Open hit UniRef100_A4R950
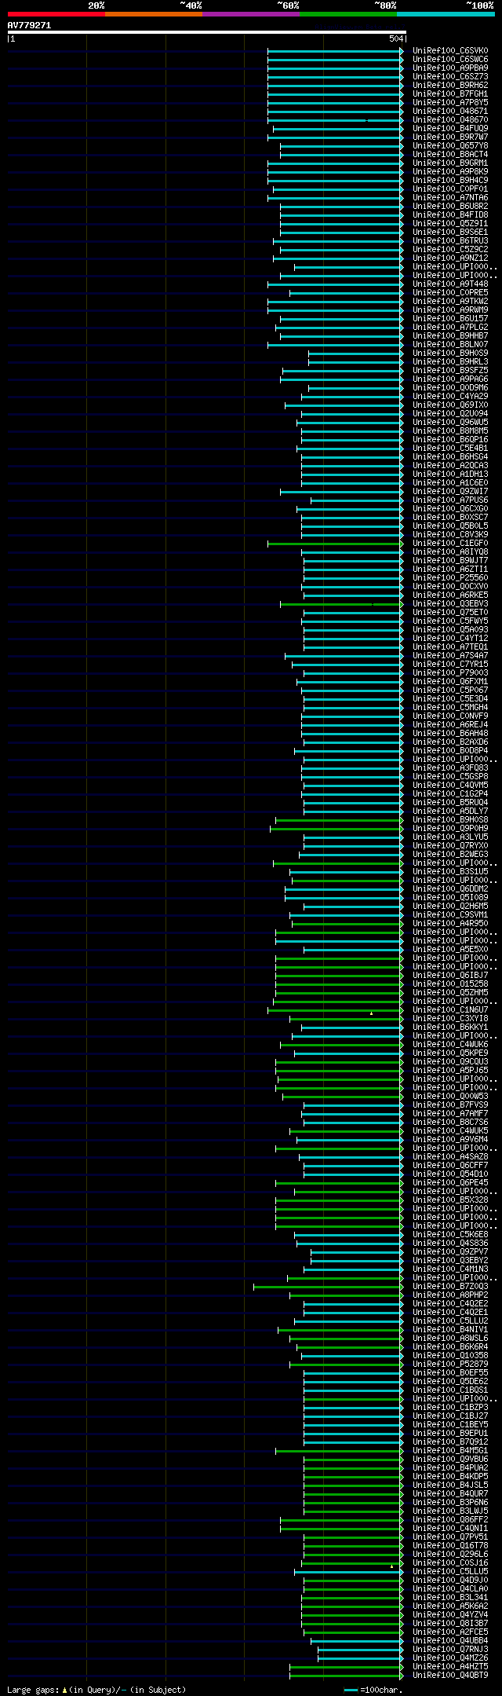The image size is (502, 1696). (450, 923)
